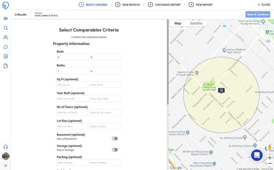Switch map to Satellite view
Viewport: 274px width, 170px height.
click(x=196, y=23)
